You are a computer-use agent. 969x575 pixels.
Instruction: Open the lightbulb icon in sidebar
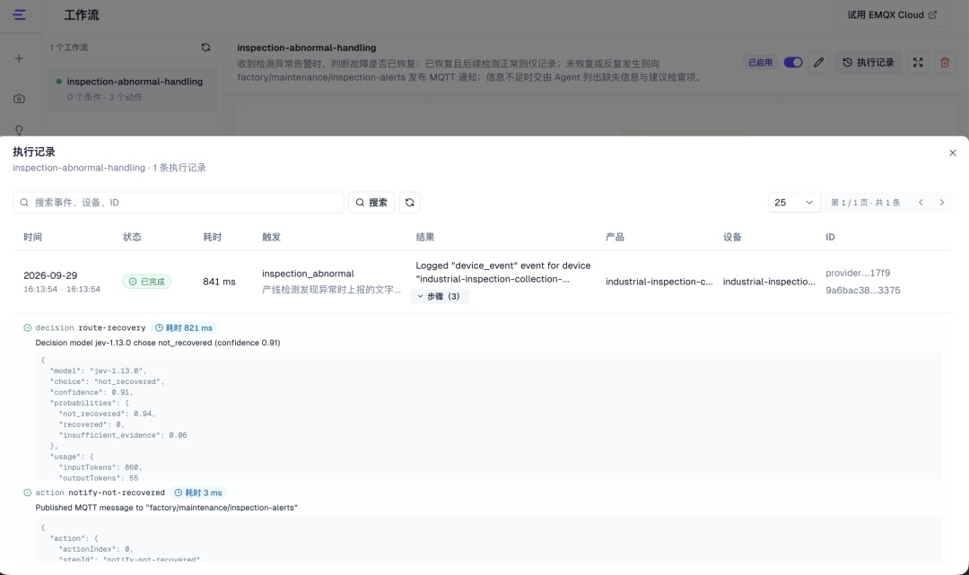click(x=19, y=130)
